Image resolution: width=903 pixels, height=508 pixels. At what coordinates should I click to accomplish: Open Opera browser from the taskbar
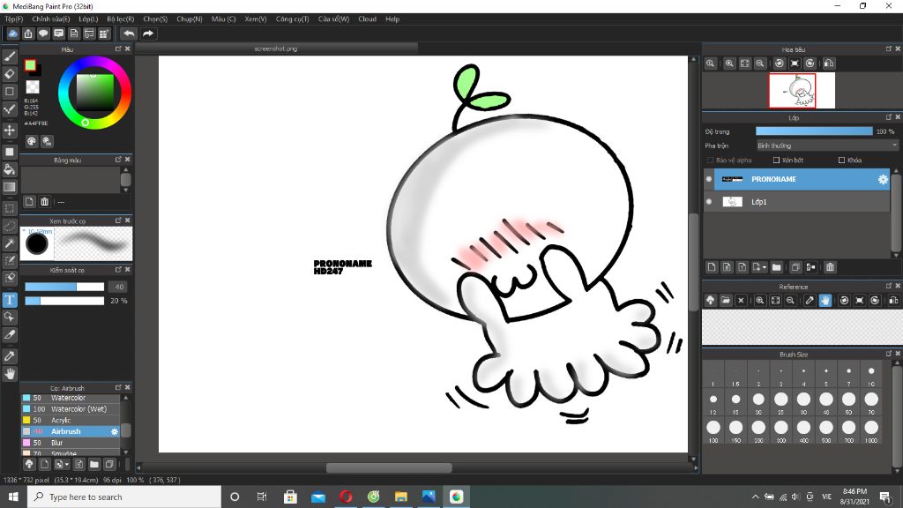coord(346,497)
